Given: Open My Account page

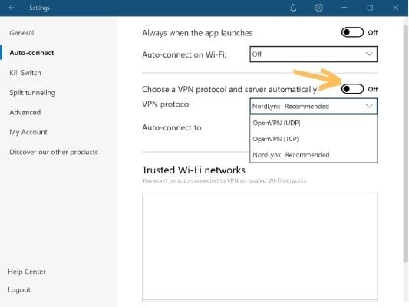Looking at the screenshot, I should pos(28,132).
